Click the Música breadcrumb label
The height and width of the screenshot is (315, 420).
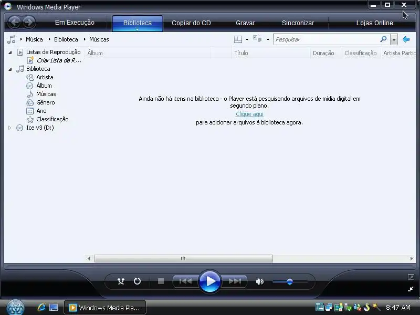click(34, 39)
